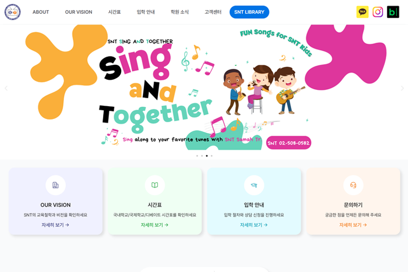Click the open book icon on 시간표 card
The height and width of the screenshot is (272, 408).
click(155, 185)
